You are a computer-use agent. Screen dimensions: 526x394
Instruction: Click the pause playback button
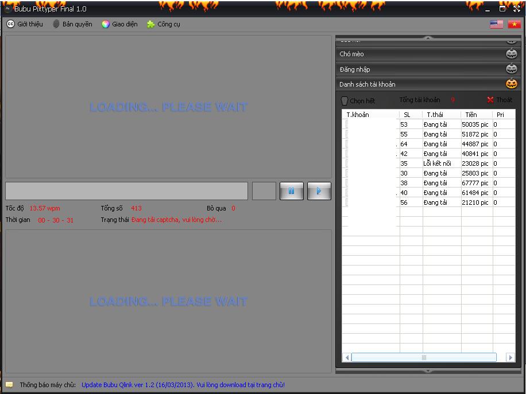[x=292, y=191]
